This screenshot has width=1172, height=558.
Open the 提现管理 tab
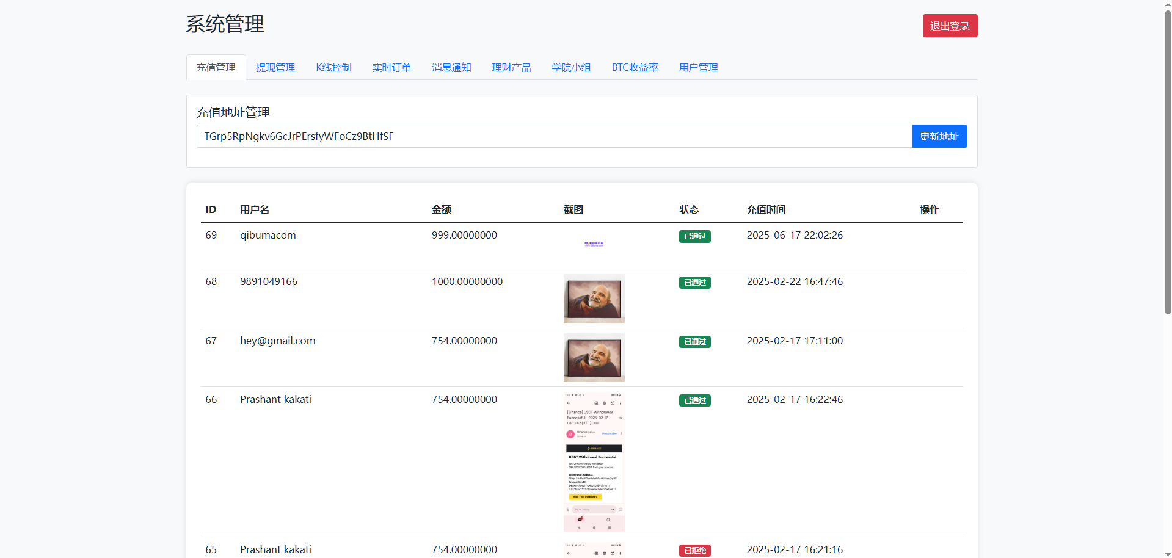275,68
